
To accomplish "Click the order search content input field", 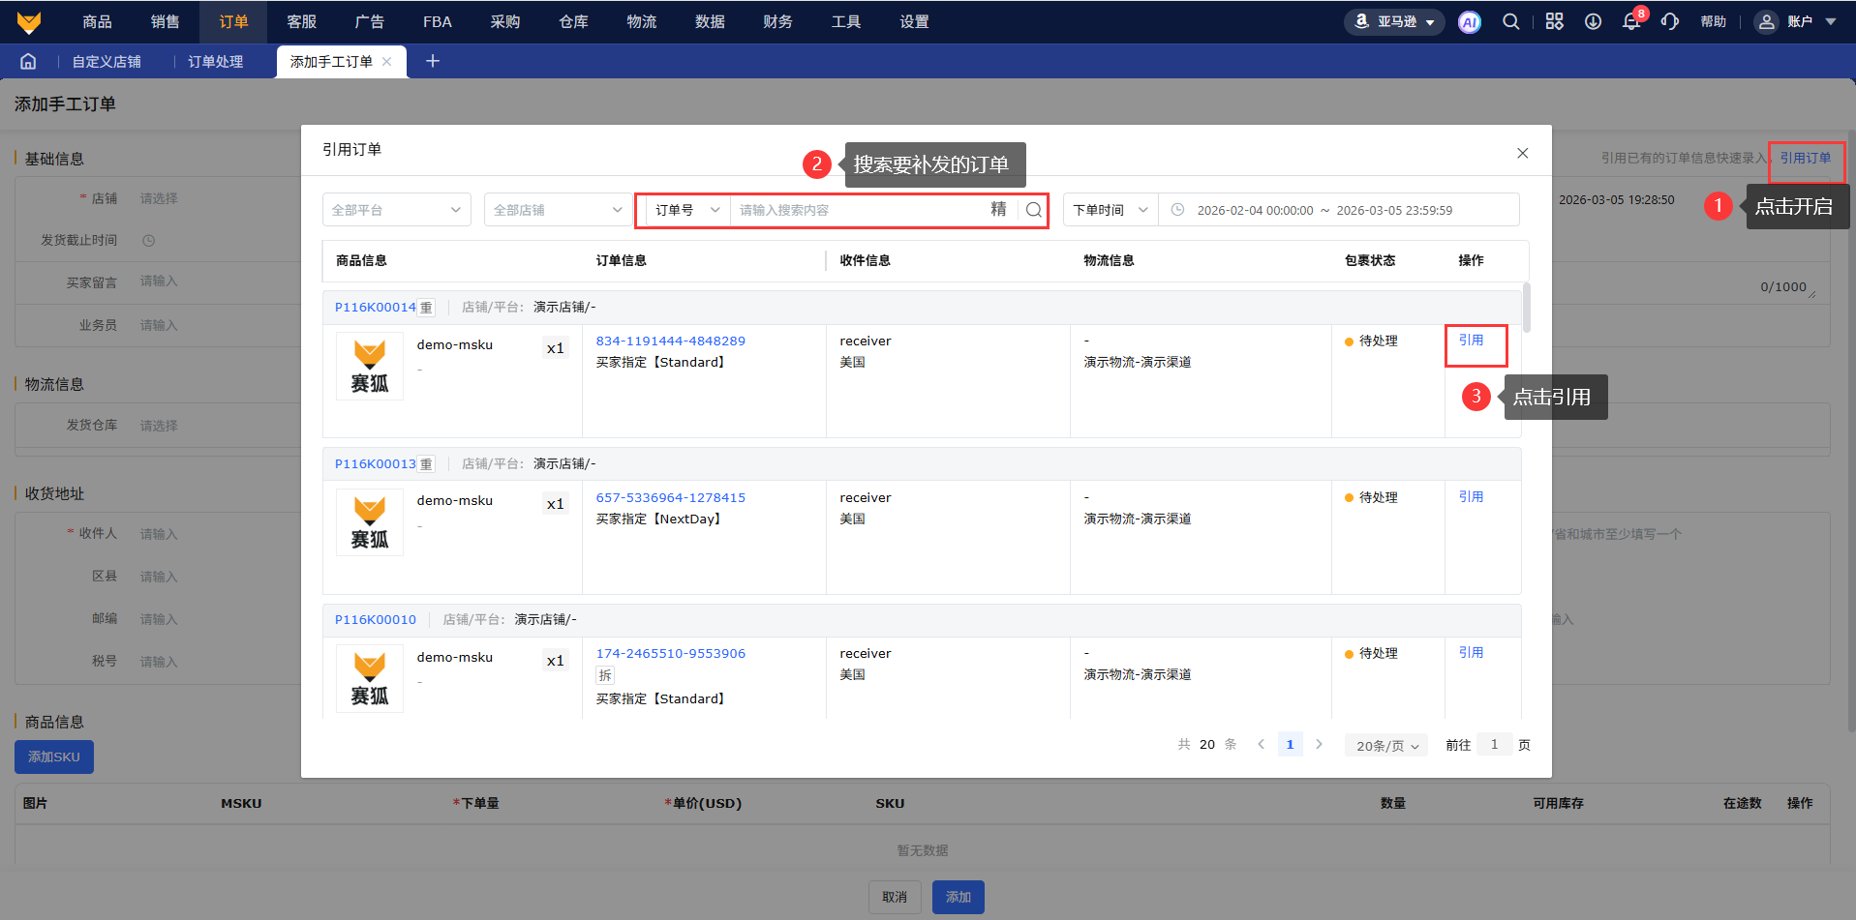I will tap(857, 210).
